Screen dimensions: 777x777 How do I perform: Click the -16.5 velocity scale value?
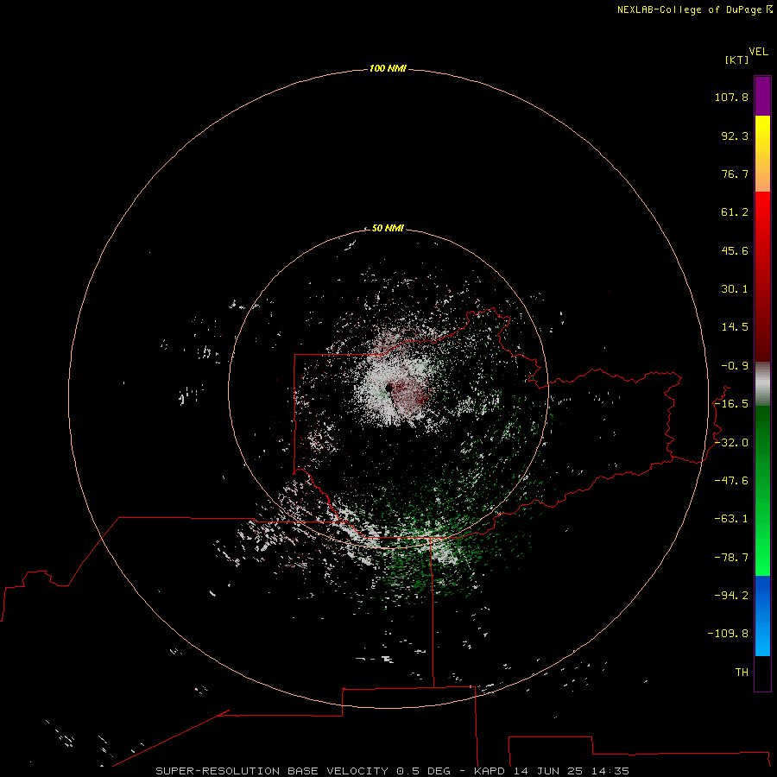click(731, 404)
